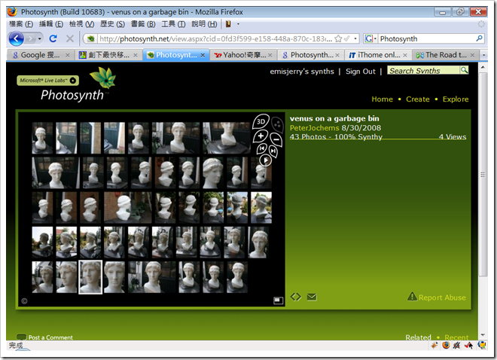Show Recent synths
497x360 pixels.
coord(456,337)
